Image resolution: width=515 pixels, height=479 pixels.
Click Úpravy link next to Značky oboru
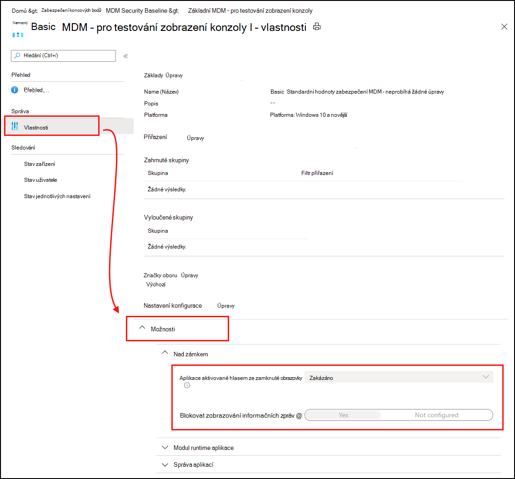tap(190, 275)
